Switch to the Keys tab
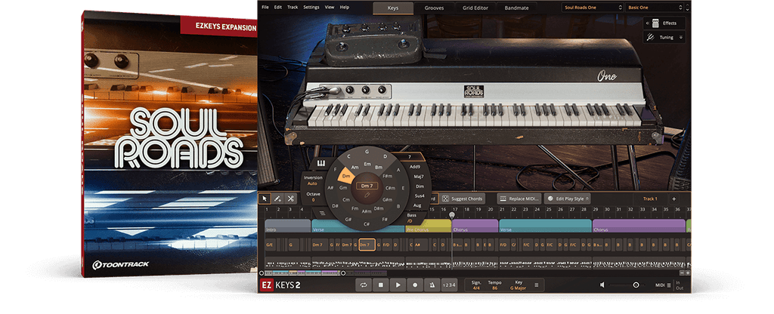This screenshot has height=314, width=774. click(x=393, y=8)
